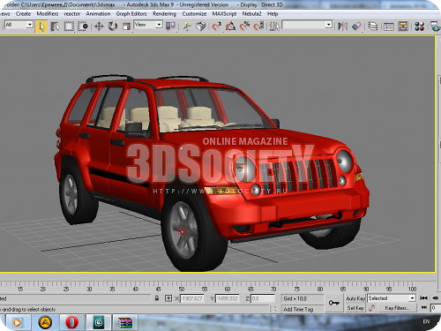Activate the Select and Scale tool

point(126,26)
